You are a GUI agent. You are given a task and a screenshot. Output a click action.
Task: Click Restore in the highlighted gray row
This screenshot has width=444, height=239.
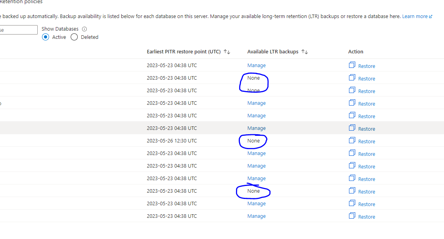tap(366, 129)
